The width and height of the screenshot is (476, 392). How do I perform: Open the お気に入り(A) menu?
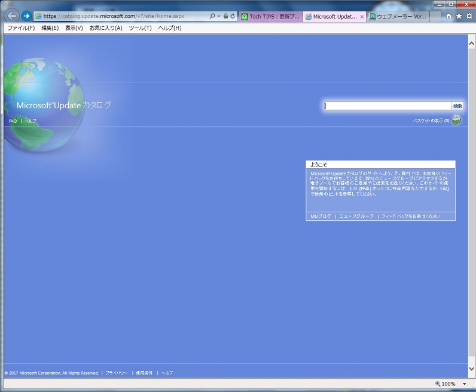click(106, 28)
